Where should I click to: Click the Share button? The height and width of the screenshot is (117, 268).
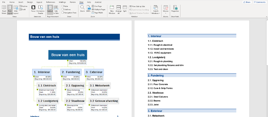[247, 2]
